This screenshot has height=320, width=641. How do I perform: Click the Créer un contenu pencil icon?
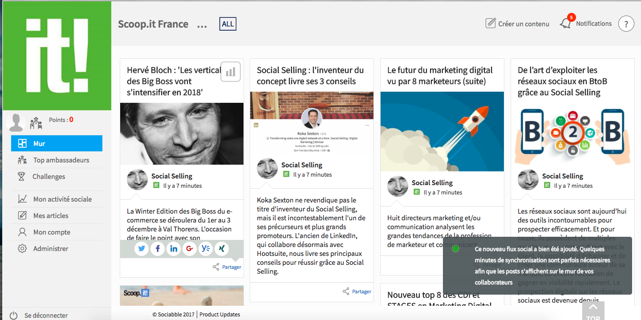tap(491, 23)
